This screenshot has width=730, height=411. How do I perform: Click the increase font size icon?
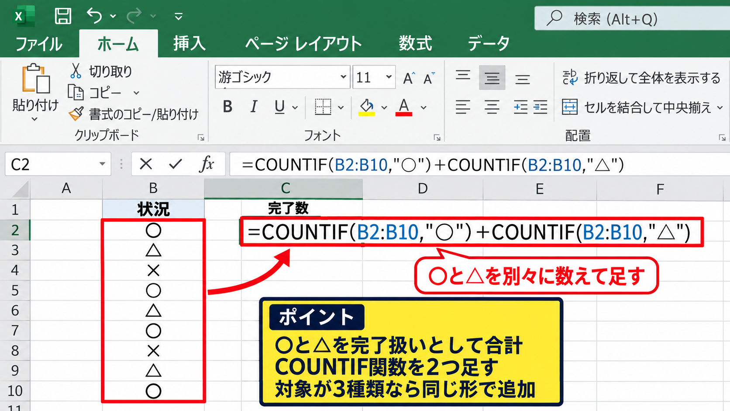point(409,78)
